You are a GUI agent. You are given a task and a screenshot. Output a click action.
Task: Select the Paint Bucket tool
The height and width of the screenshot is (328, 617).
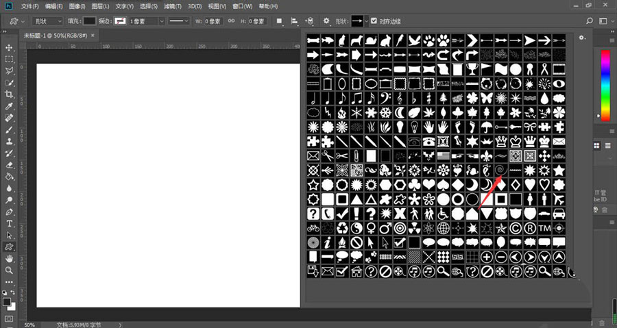[x=9, y=177]
